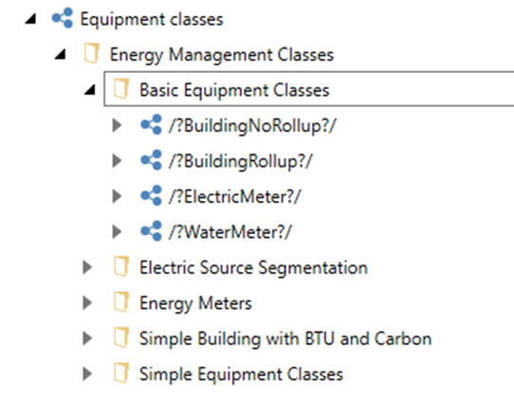This screenshot has height=398, width=514.
Task: Expand the /?BuildingNoRollup?/ node
Action: click(x=117, y=125)
